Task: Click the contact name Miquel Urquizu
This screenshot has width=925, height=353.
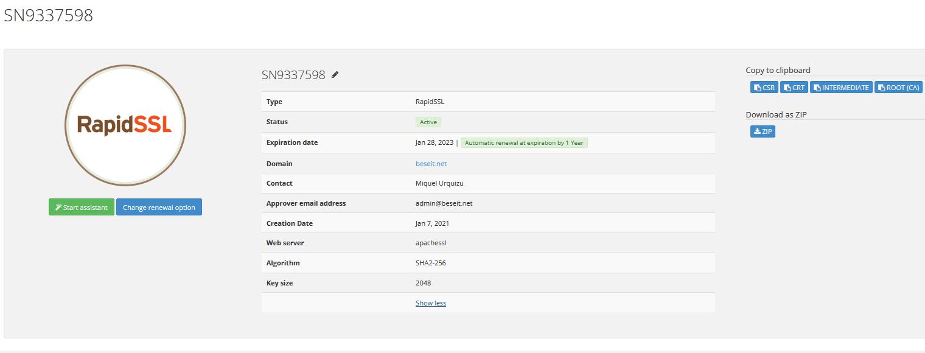Action: tap(440, 183)
